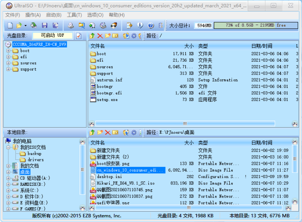Expand the 我的文档 tree node

(8, 166)
